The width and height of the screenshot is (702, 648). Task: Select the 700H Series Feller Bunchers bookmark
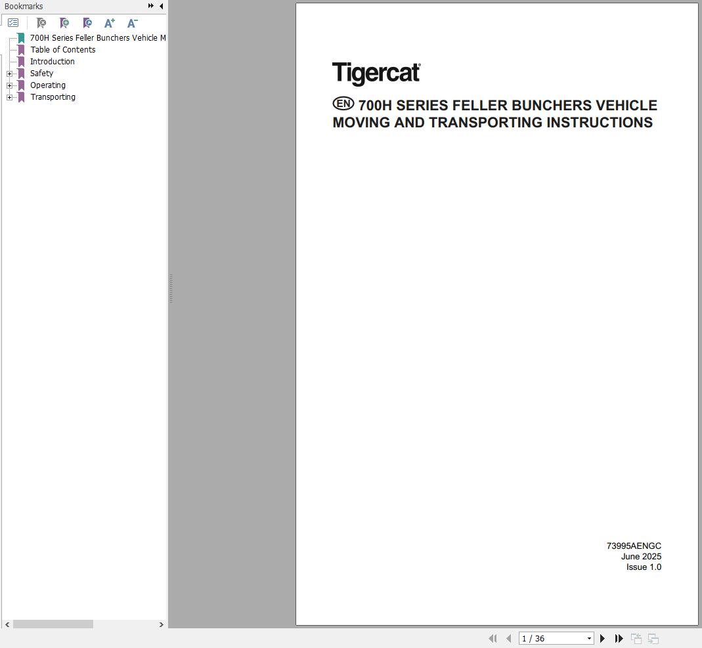[98, 38]
